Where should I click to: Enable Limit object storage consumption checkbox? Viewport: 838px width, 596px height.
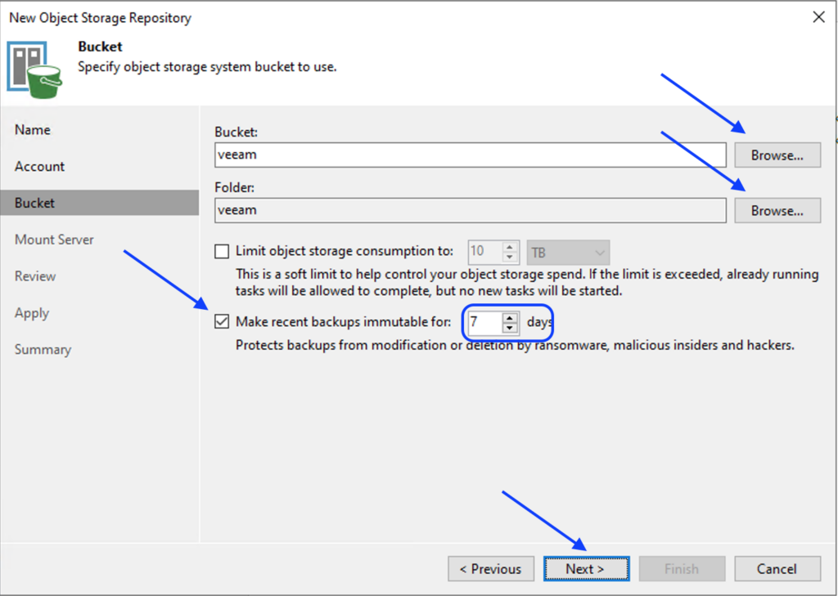[x=222, y=252]
